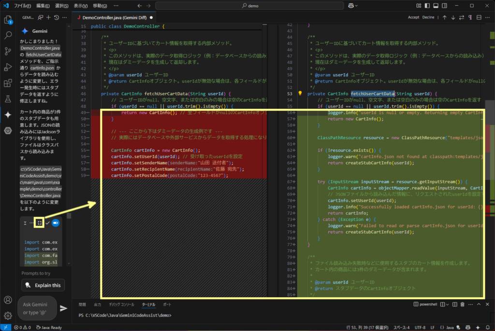Send the Gemini prompt with the arrow icon
The width and height of the screenshot is (495, 331).
[63, 308]
